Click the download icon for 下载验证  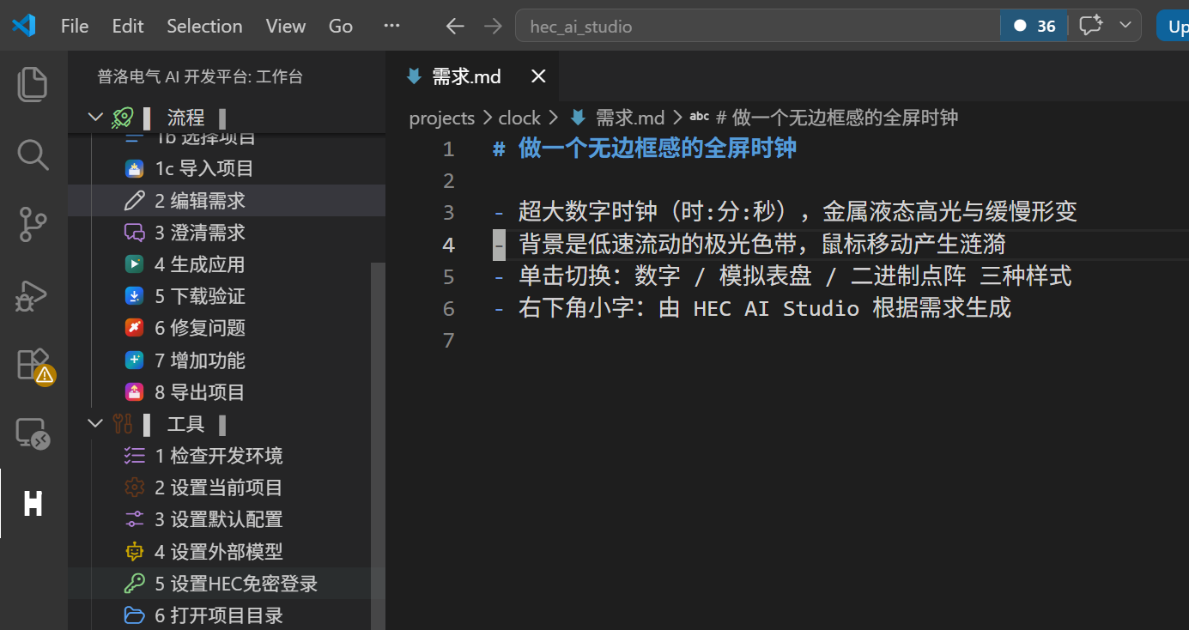pos(134,296)
